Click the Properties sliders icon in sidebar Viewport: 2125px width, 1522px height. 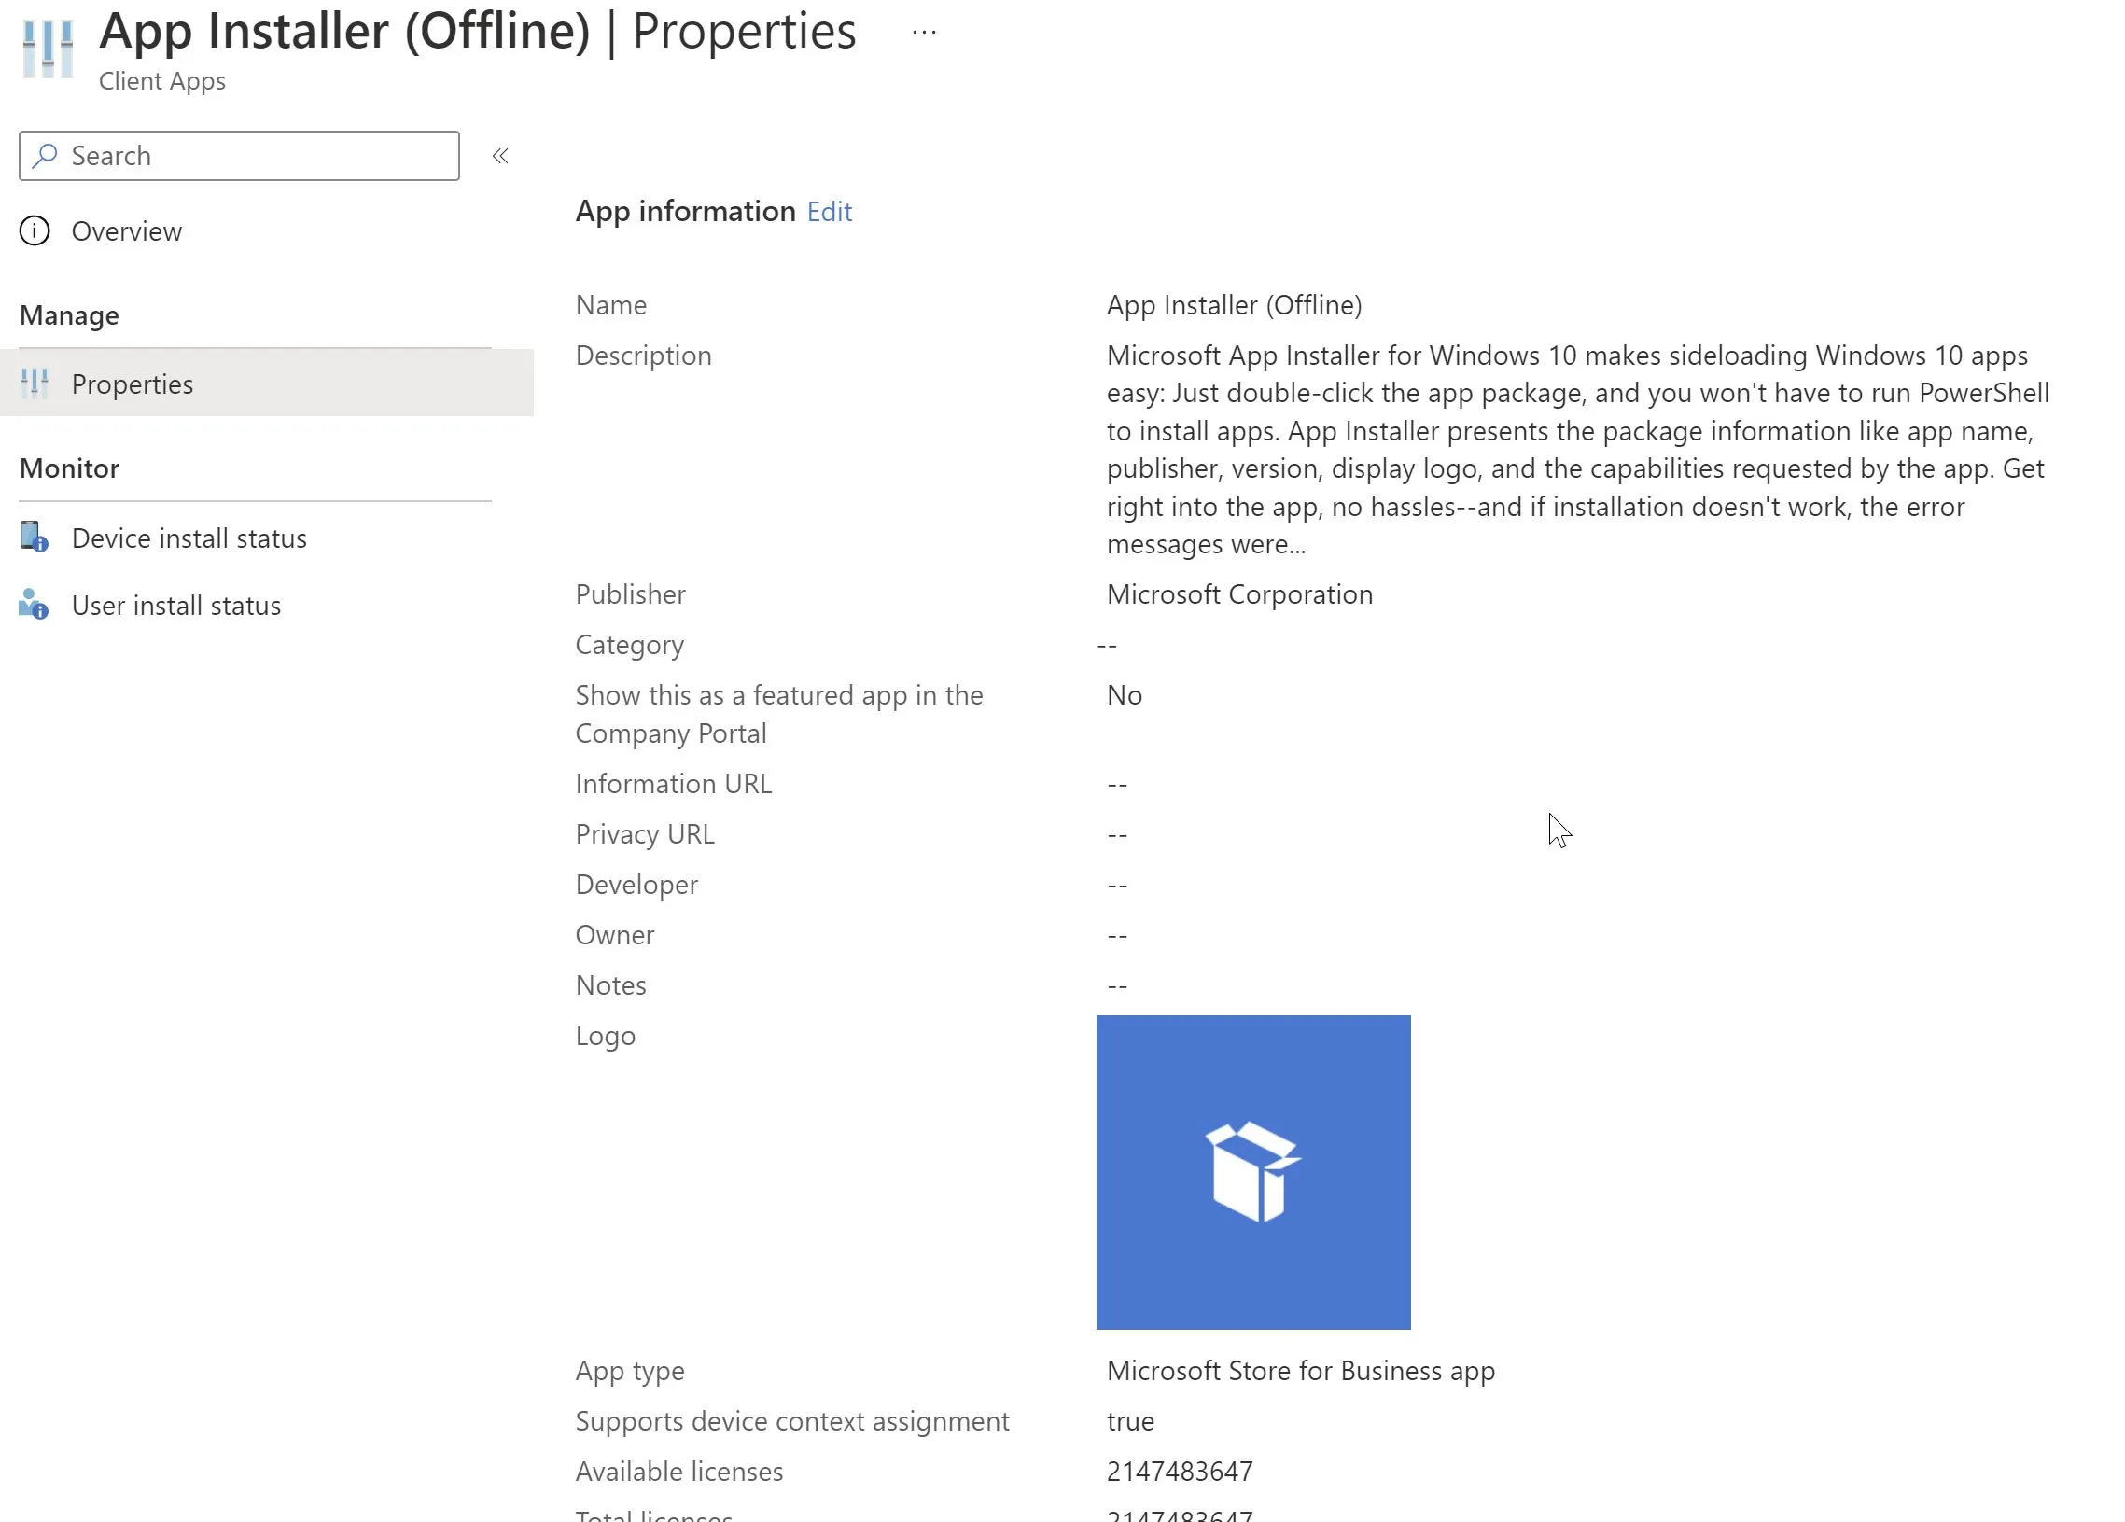(35, 384)
